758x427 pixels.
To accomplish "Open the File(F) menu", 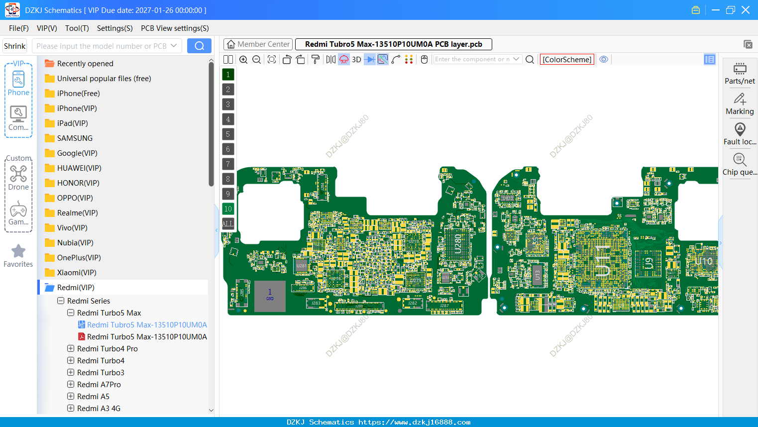I will (19, 28).
